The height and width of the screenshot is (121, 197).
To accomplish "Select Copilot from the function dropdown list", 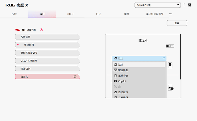I will [x=122, y=81].
